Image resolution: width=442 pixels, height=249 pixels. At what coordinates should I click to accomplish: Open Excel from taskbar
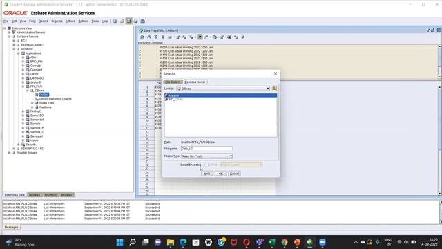[271, 242]
